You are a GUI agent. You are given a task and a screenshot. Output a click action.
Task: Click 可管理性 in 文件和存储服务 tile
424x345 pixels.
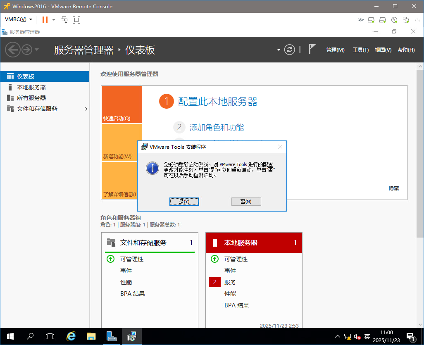point(132,259)
